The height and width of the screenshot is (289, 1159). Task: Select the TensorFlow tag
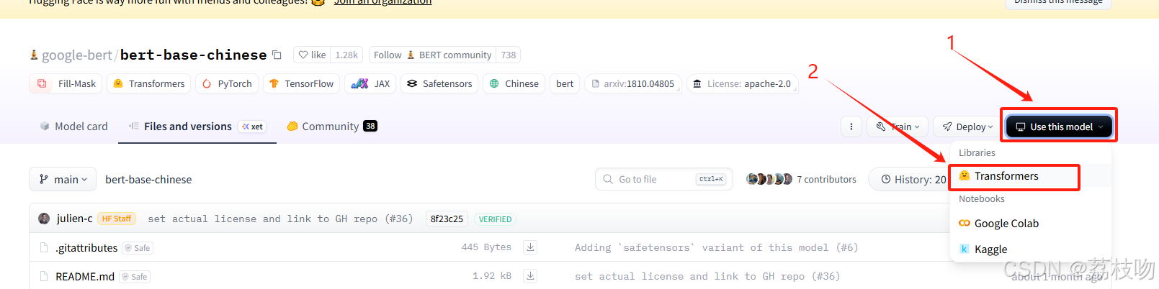301,83
